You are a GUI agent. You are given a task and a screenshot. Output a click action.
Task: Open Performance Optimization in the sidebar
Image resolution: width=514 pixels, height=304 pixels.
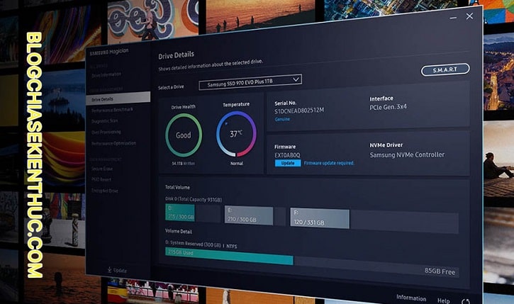coord(113,143)
